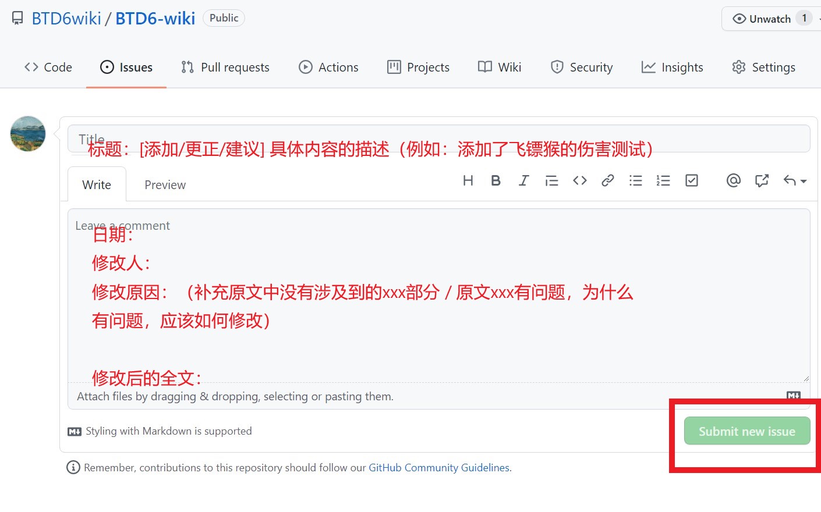821x512 pixels.
Task: Add a hyperlink using link icon
Action: point(607,180)
